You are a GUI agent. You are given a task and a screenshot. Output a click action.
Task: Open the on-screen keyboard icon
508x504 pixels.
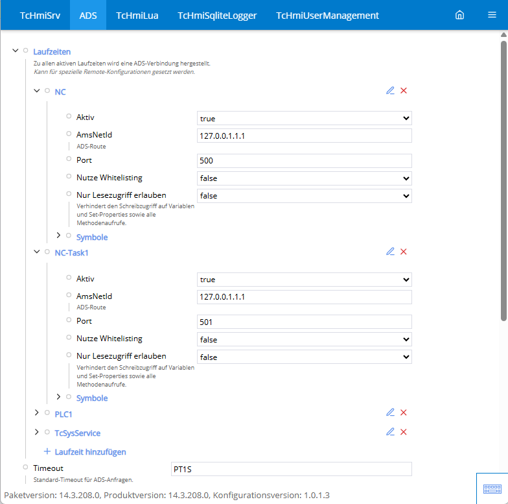click(492, 489)
